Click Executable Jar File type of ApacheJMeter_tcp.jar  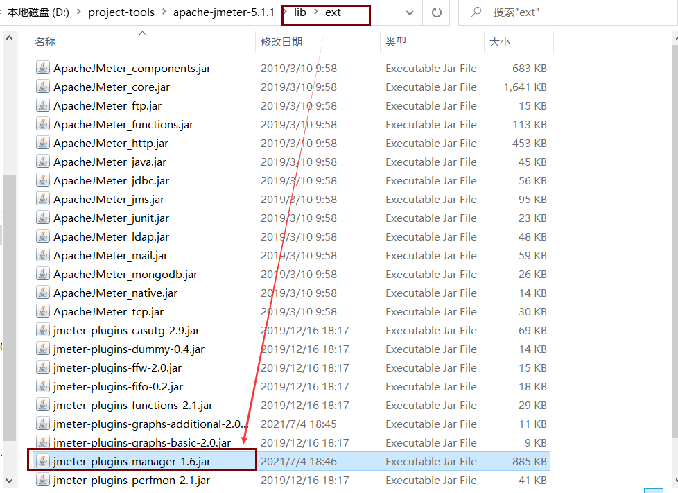coord(431,312)
